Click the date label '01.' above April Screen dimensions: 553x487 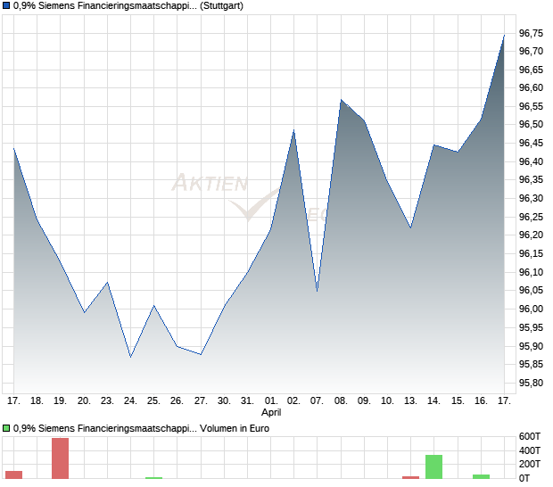pyautogui.click(x=271, y=401)
